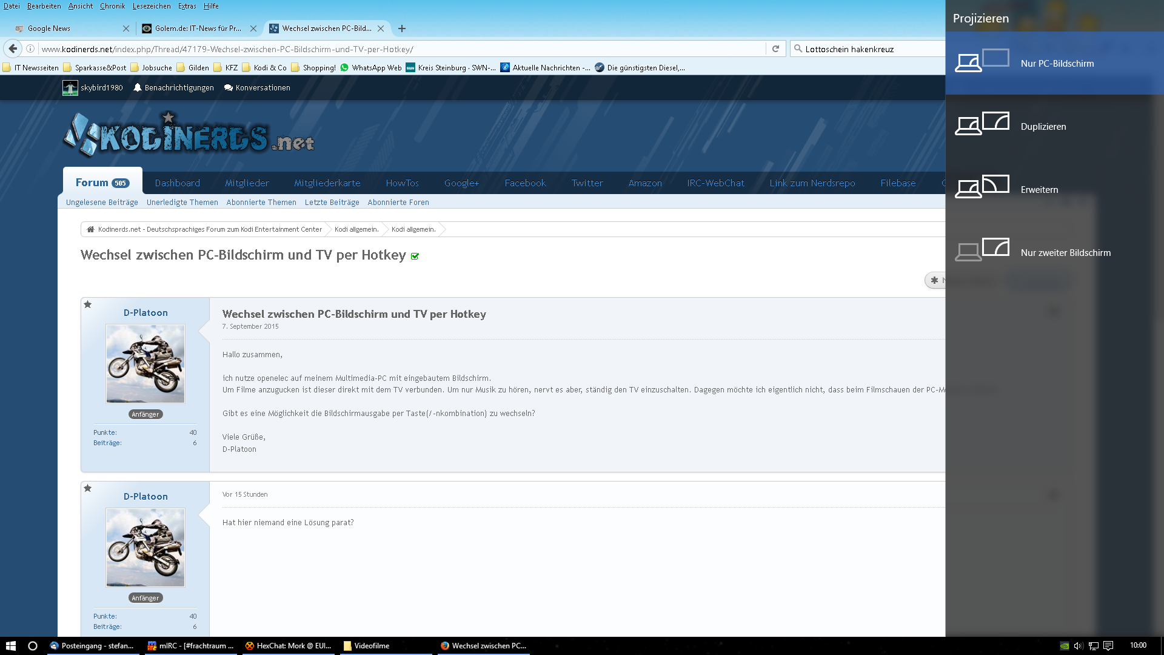This screenshot has height=655, width=1164.
Task: Open Benachrichtigungen bell notifications
Action: click(x=174, y=87)
